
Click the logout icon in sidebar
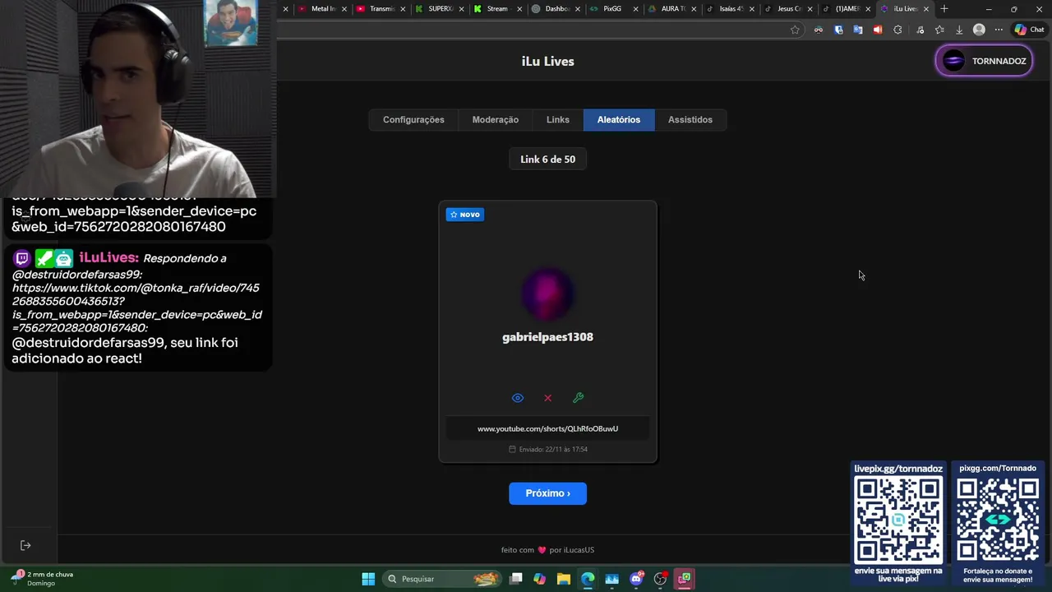point(25,545)
